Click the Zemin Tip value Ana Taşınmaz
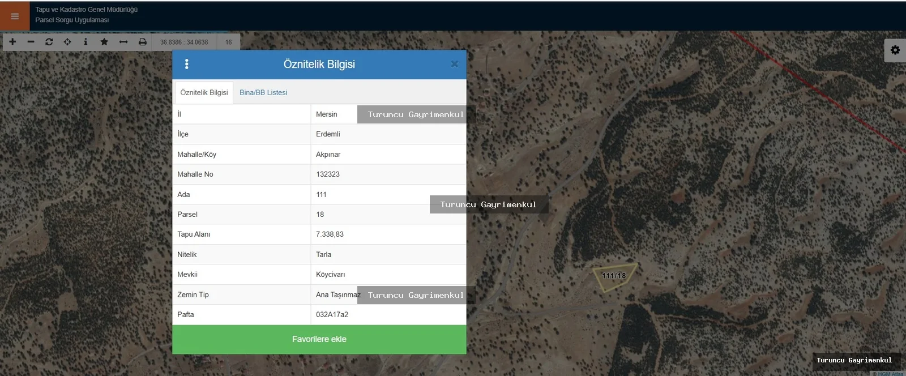Screen dimensions: 906x376 pos(338,295)
